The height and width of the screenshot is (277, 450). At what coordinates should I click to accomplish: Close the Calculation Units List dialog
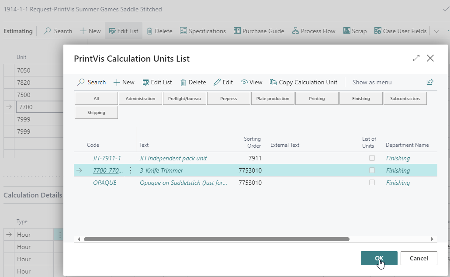430,58
